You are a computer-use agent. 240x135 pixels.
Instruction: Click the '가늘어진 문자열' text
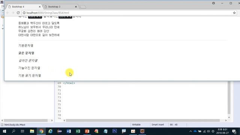pos(29,68)
